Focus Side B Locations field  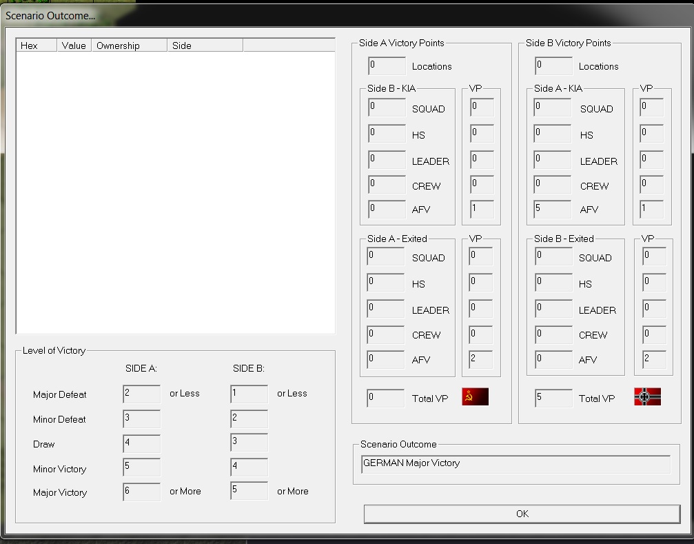coord(553,66)
